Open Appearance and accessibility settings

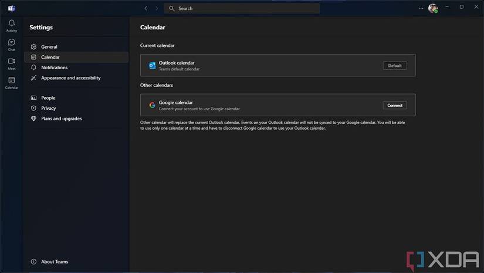pos(76,78)
